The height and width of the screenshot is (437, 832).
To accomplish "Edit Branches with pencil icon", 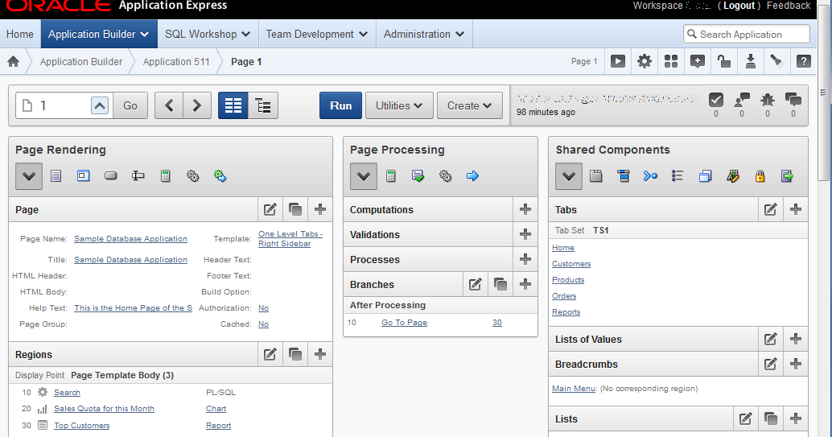I will [476, 284].
